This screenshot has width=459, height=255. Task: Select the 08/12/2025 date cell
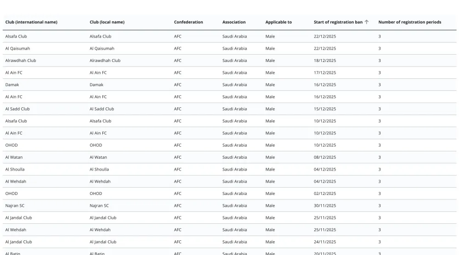tap(325, 157)
